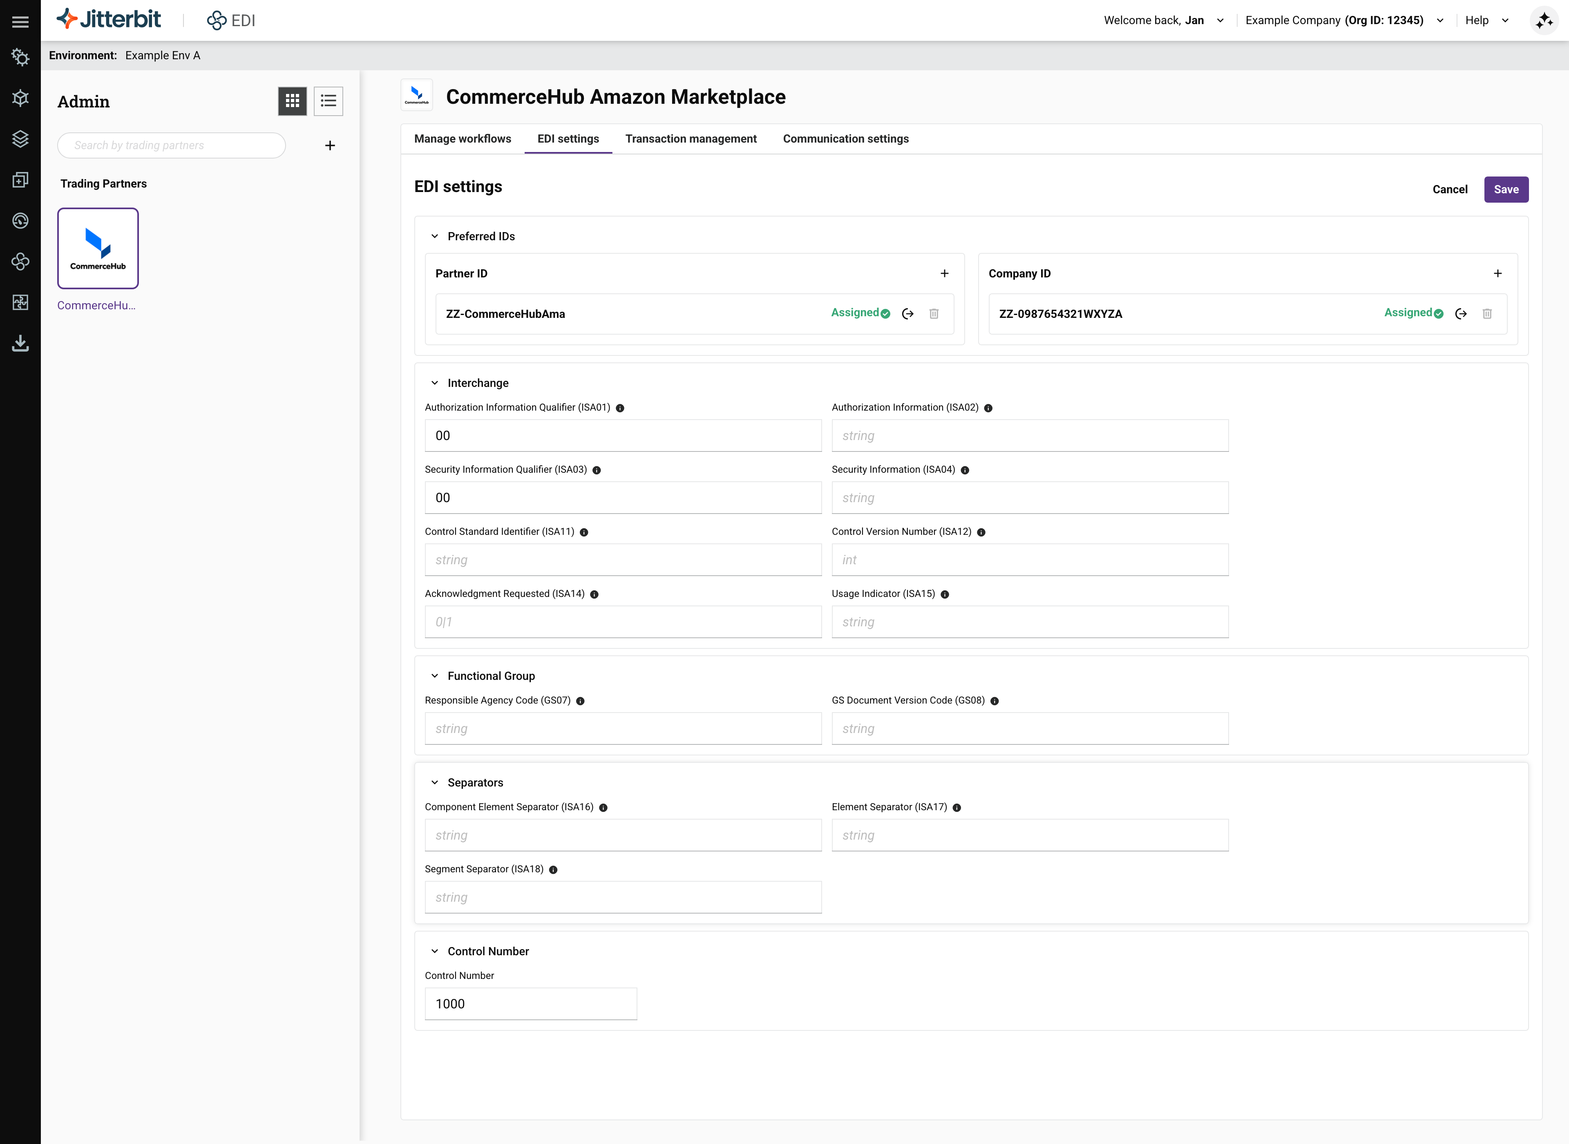The image size is (1569, 1144).
Task: Switch to list view of trading partners
Action: click(x=328, y=101)
